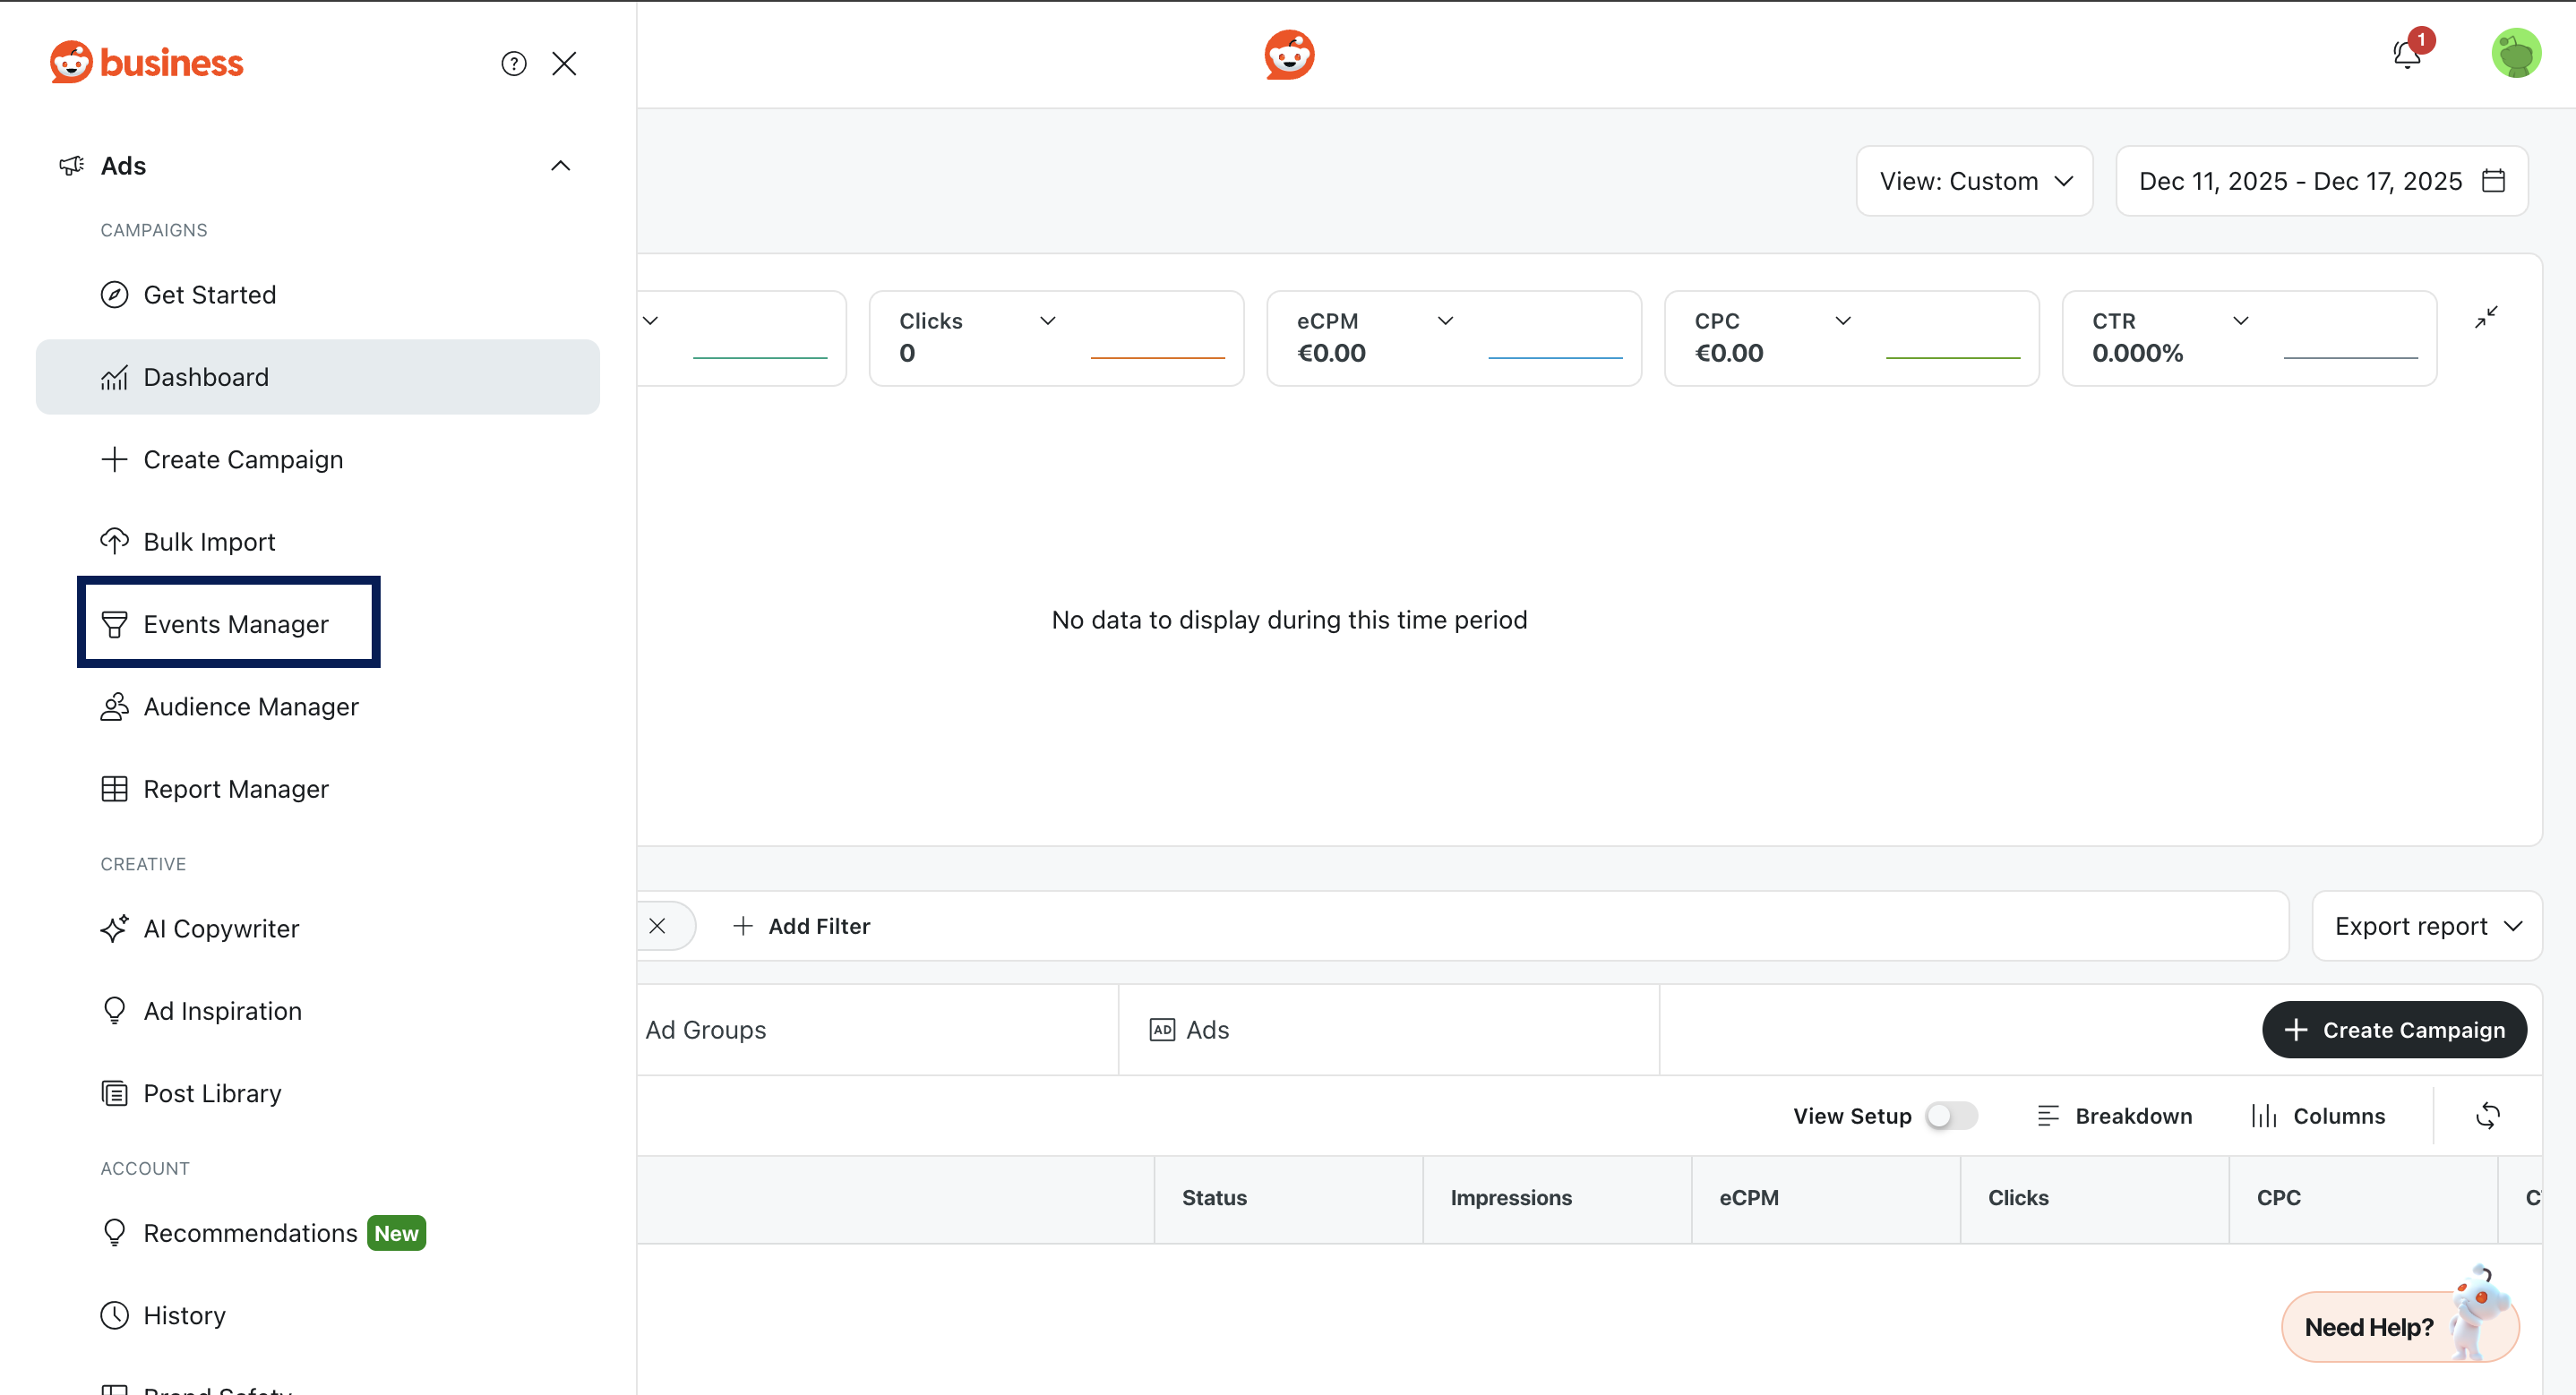
Task: Click the collapse arrows icon on metrics panel
Action: (x=2486, y=317)
